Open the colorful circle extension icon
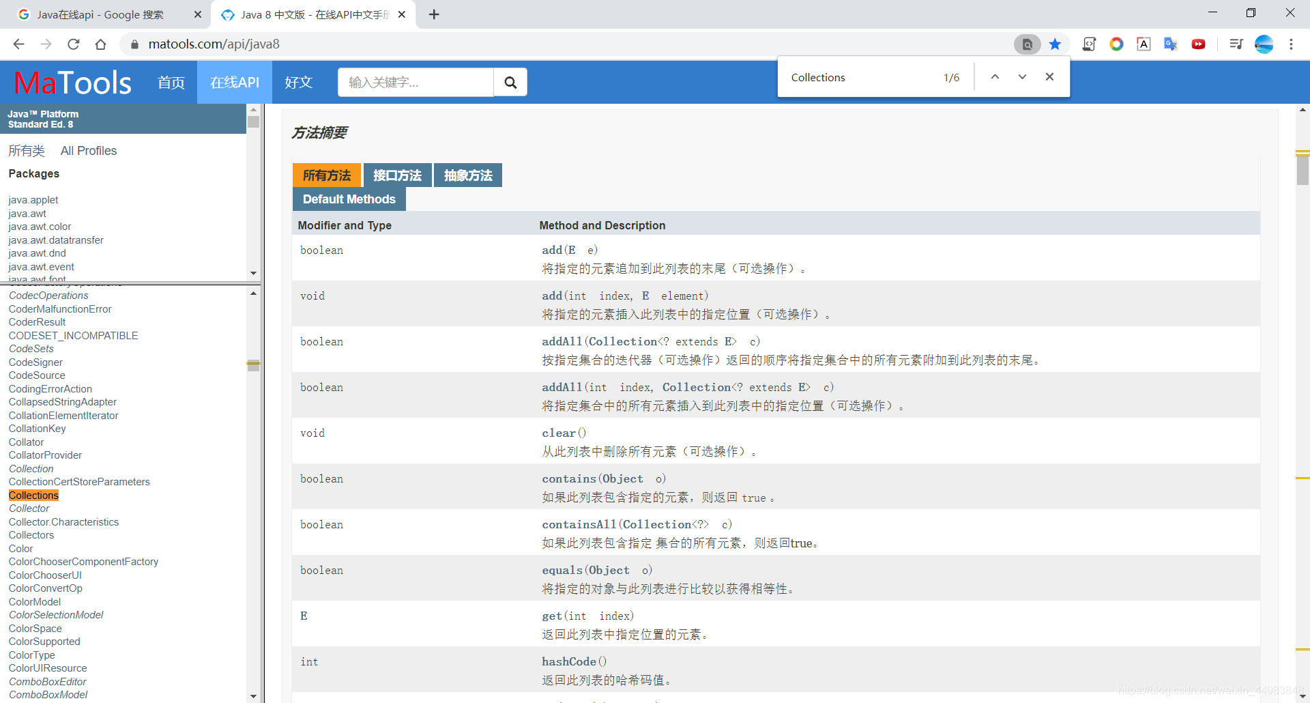Screen dimensions: 1310x703 coord(1116,44)
